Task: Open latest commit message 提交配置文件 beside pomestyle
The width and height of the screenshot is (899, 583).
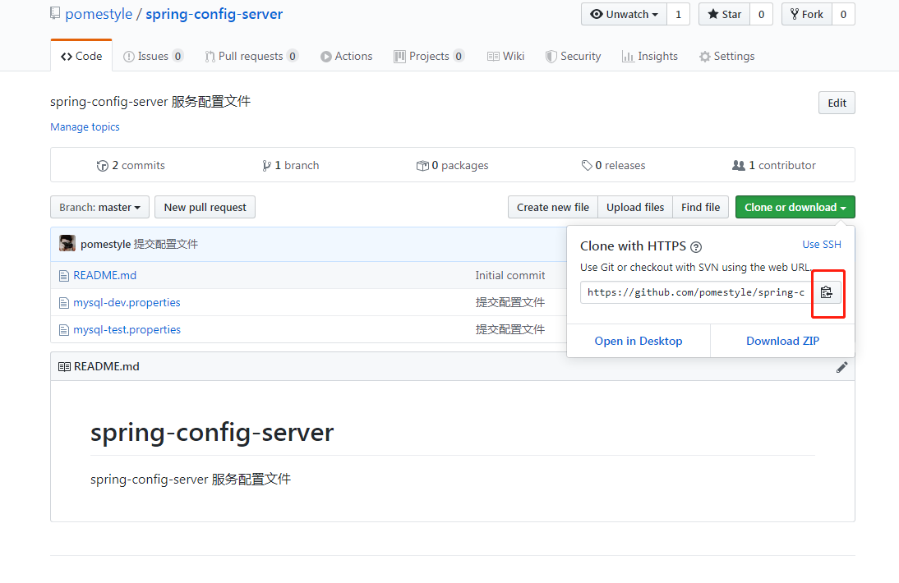Action: tap(166, 245)
